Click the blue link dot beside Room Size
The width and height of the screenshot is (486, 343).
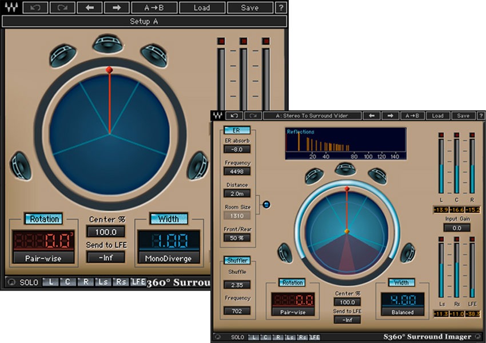(x=266, y=205)
